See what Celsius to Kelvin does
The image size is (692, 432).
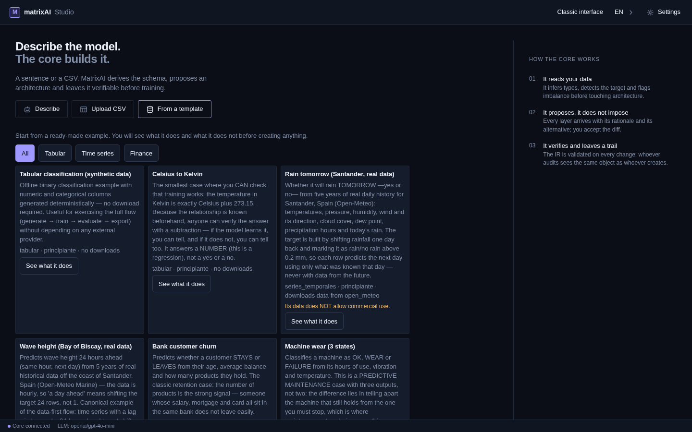(x=182, y=284)
